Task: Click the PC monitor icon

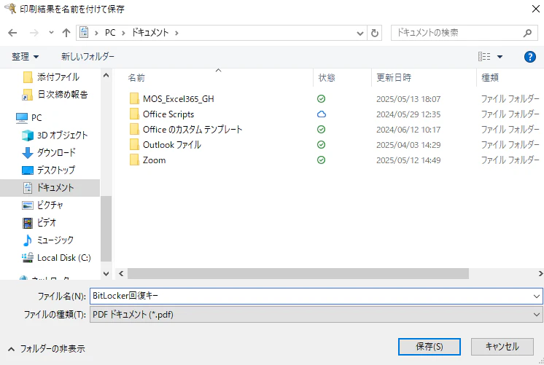Action: coord(21,118)
